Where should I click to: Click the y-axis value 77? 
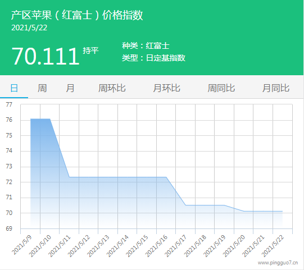click(9, 104)
